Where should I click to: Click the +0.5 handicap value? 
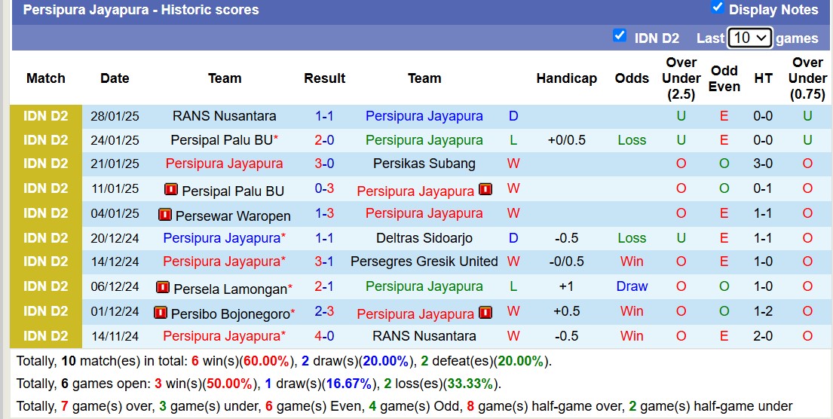point(566,311)
